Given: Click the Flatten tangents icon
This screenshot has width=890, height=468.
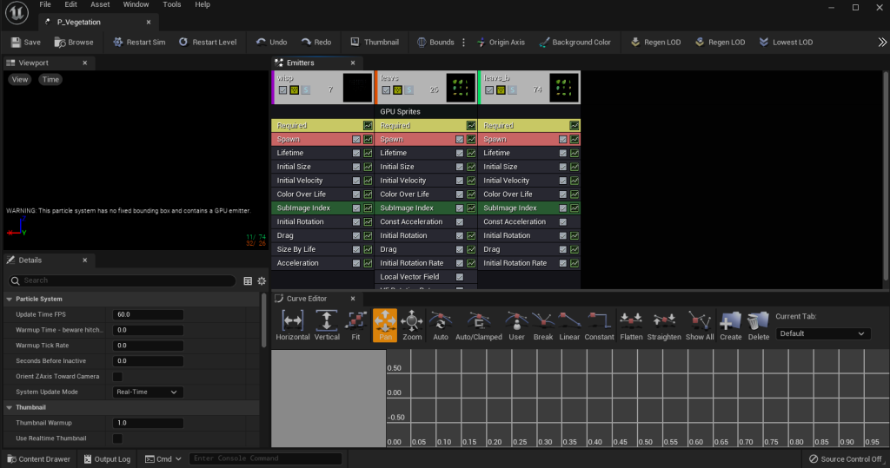Looking at the screenshot, I should pyautogui.click(x=632, y=320).
